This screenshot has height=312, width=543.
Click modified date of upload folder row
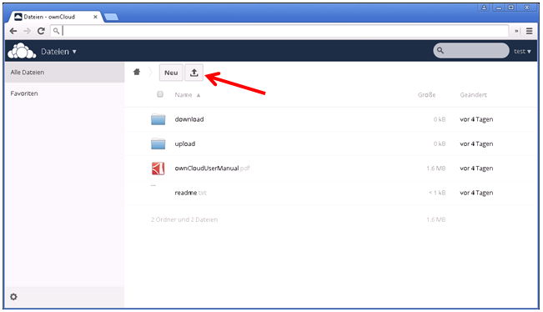tap(476, 143)
